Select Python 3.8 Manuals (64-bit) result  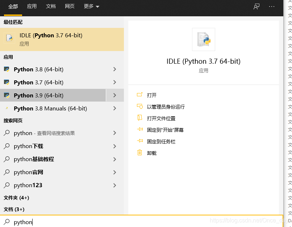[53, 108]
